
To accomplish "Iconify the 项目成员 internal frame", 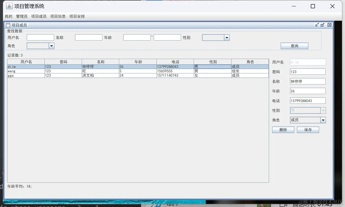I will [317, 25].
